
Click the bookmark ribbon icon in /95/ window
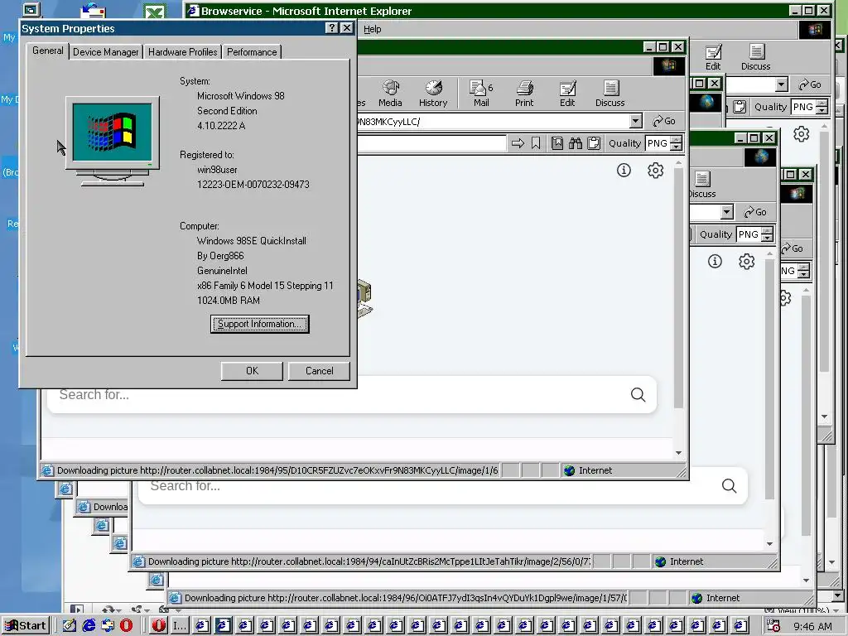[536, 143]
